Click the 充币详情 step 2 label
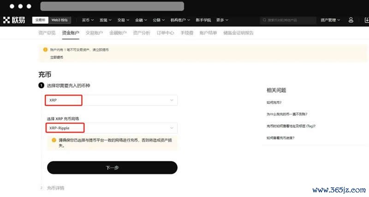This screenshot has height=197, width=369. coord(55,188)
